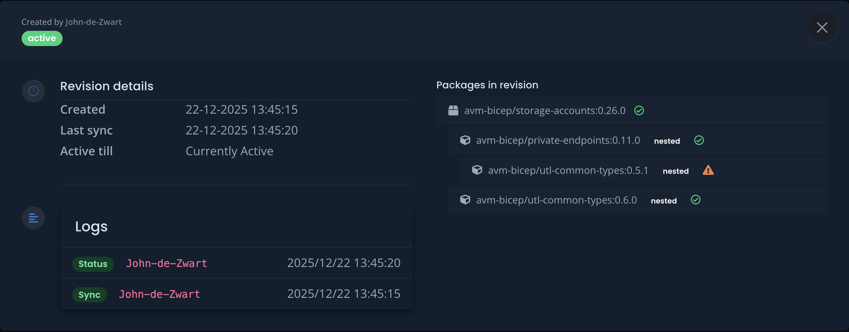
Task: Open John-de-Zwart from the Sync log
Action: click(x=159, y=294)
